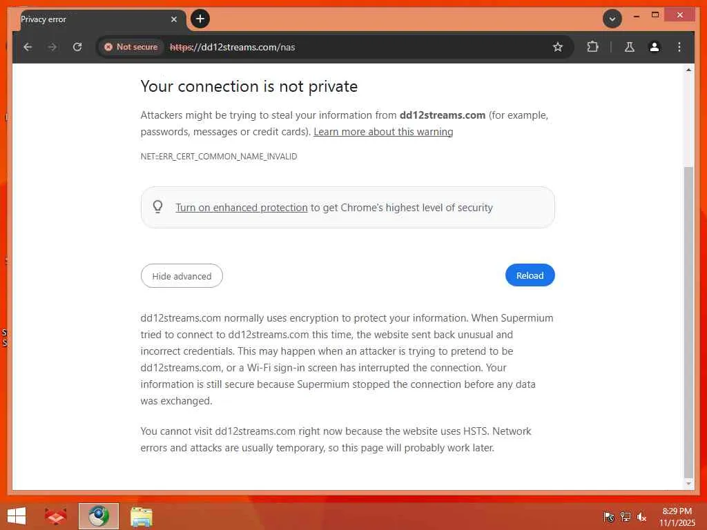Collapse details with Hide advanced button
Viewport: 707px width, 530px height.
point(182,276)
